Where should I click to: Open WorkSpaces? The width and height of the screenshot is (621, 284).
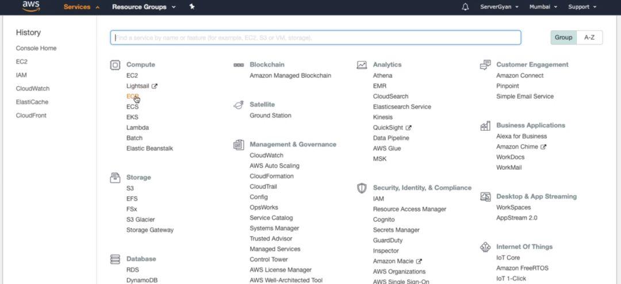[x=513, y=207]
